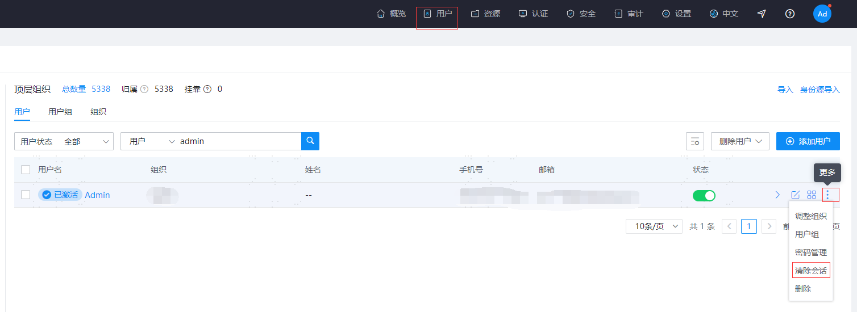This screenshot has width=857, height=312.
Task: Click the 添加用户 button
Action: pyautogui.click(x=808, y=141)
